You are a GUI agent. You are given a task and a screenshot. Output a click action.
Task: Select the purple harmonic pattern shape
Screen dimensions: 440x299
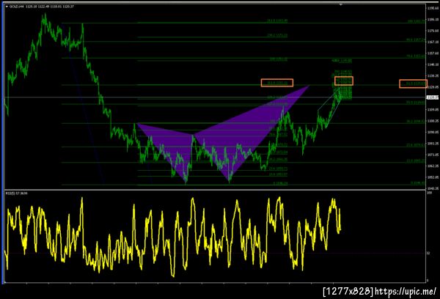click(221, 135)
